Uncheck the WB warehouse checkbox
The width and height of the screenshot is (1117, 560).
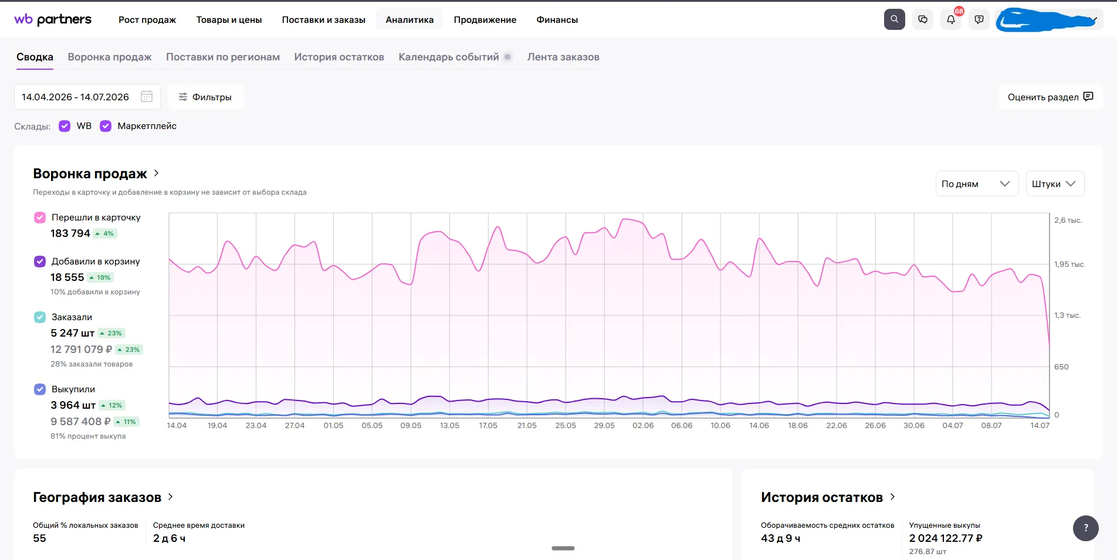click(x=65, y=126)
